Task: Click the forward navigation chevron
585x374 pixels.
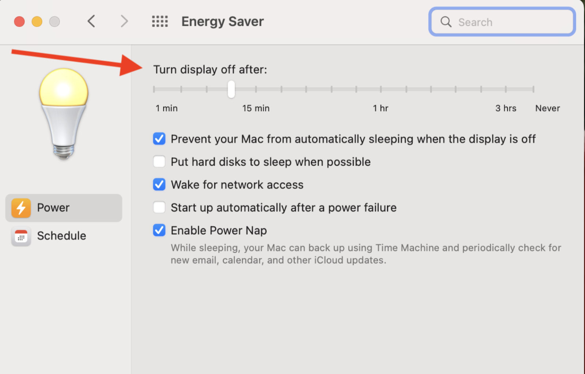Action: pyautogui.click(x=124, y=21)
